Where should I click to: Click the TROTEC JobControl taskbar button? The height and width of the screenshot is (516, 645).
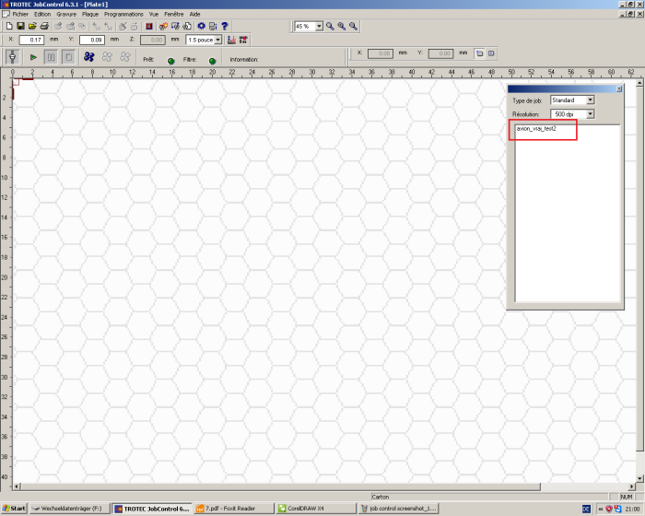[x=152, y=509]
